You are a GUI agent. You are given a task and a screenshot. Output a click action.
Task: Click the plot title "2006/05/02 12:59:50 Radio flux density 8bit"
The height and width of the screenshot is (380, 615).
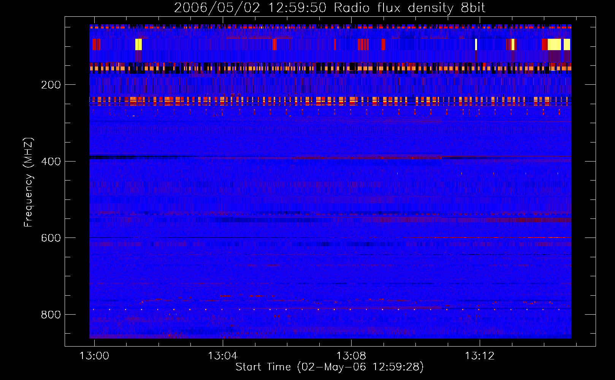pyautogui.click(x=330, y=8)
